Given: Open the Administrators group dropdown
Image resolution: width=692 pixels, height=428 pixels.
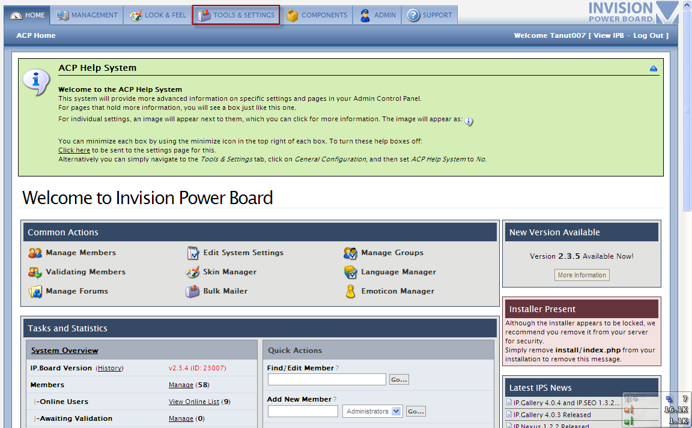Looking at the screenshot, I should pos(372,411).
